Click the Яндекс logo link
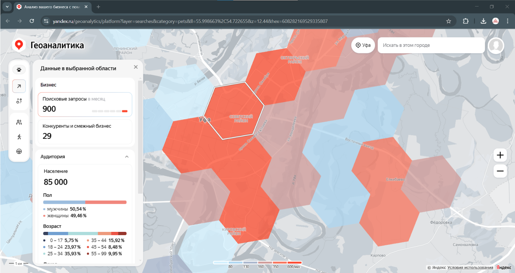 504,267
